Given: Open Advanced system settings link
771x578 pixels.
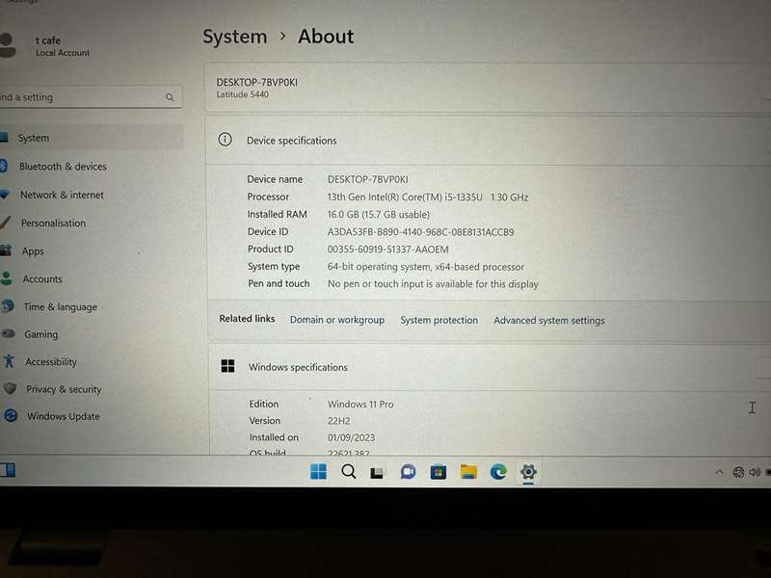Looking at the screenshot, I should click(x=548, y=321).
